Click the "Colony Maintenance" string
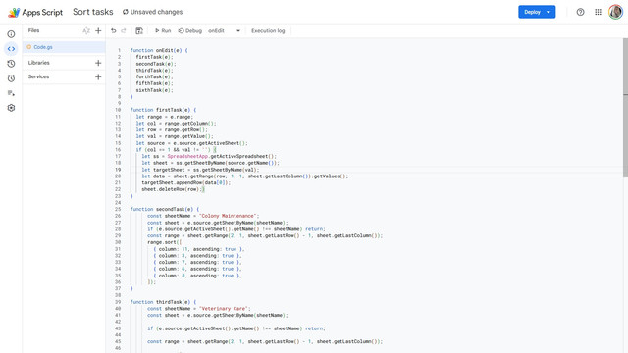 (228, 216)
